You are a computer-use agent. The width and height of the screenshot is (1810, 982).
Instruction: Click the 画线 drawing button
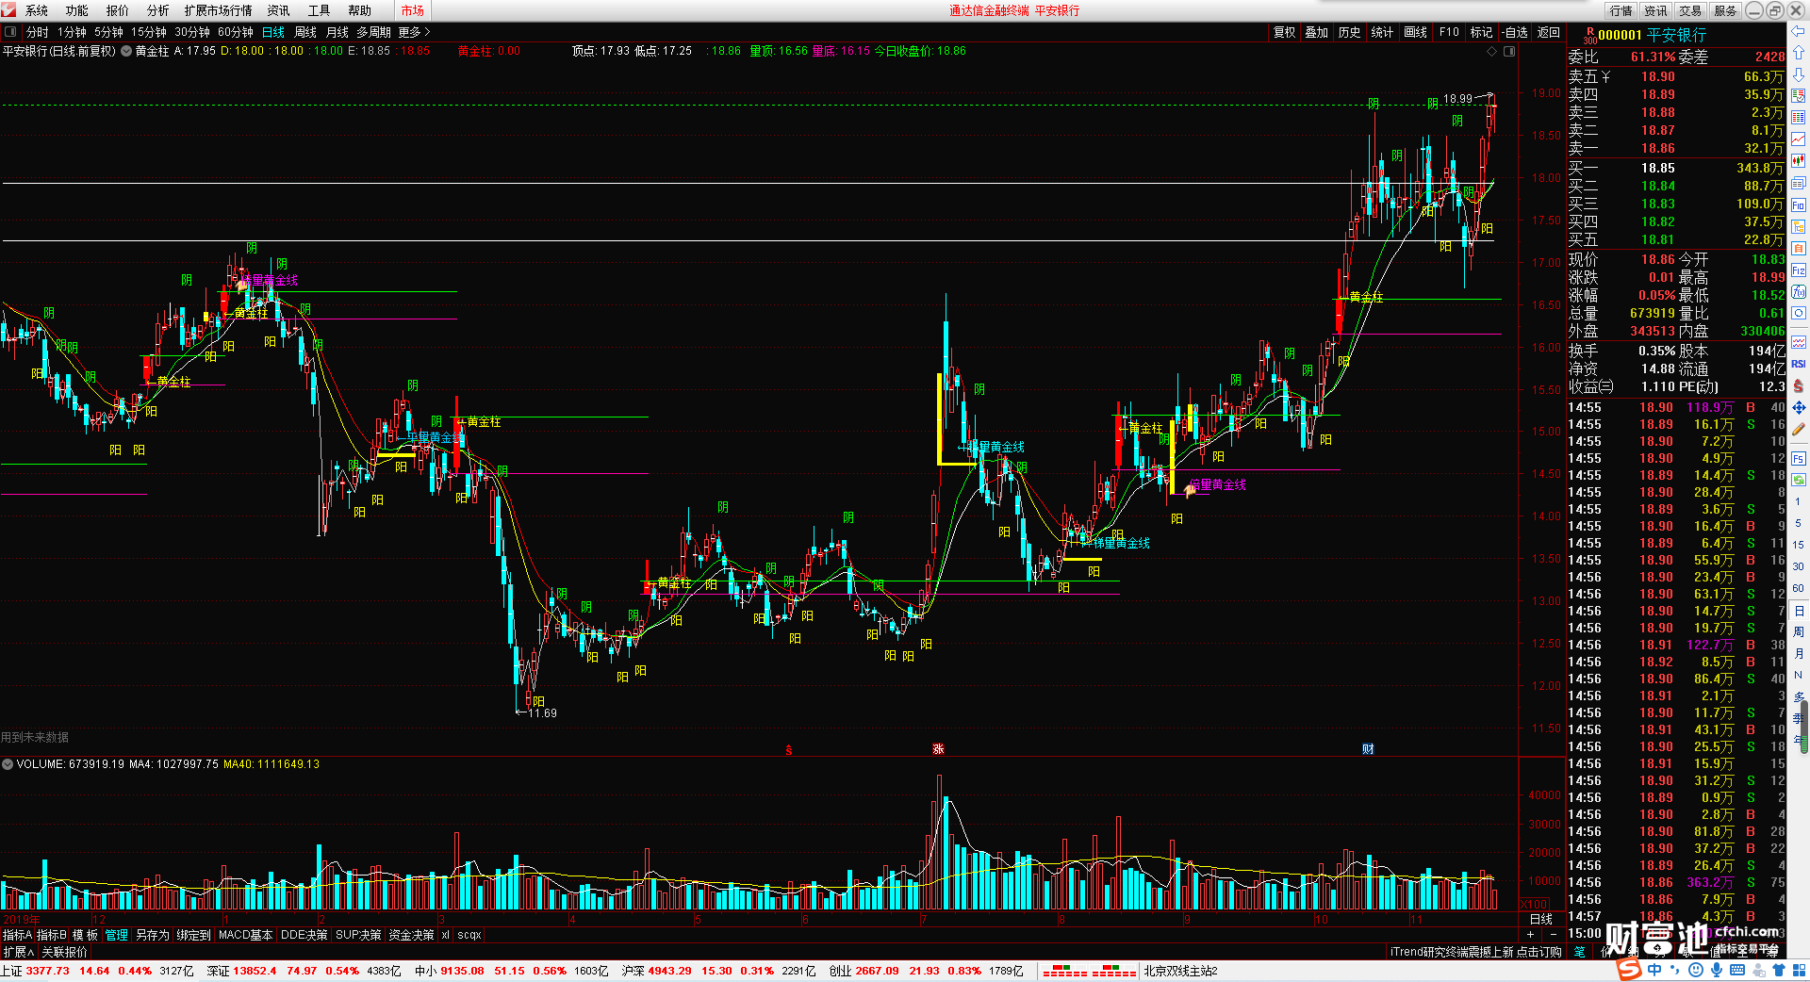tap(1415, 32)
